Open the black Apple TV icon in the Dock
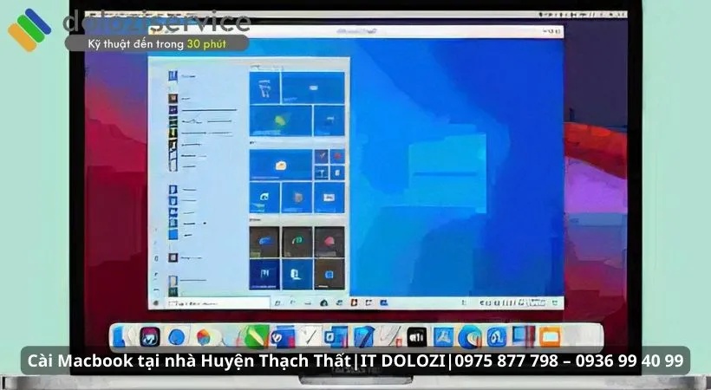The image size is (711, 390). click(x=417, y=337)
